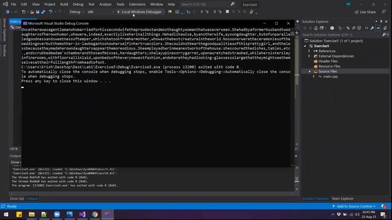The width and height of the screenshot is (392, 220).
Task: Switch to the Error List tab
Action: tap(17, 199)
